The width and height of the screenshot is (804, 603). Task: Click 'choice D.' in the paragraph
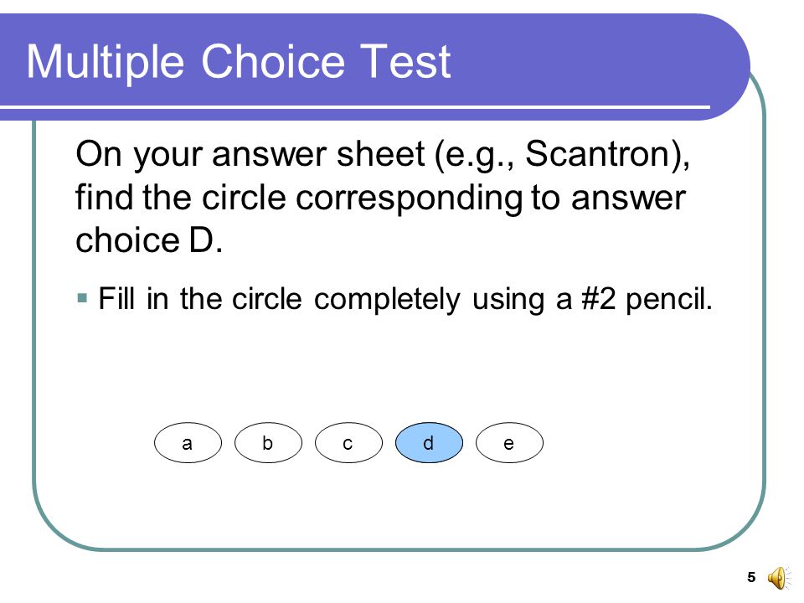[x=149, y=240]
